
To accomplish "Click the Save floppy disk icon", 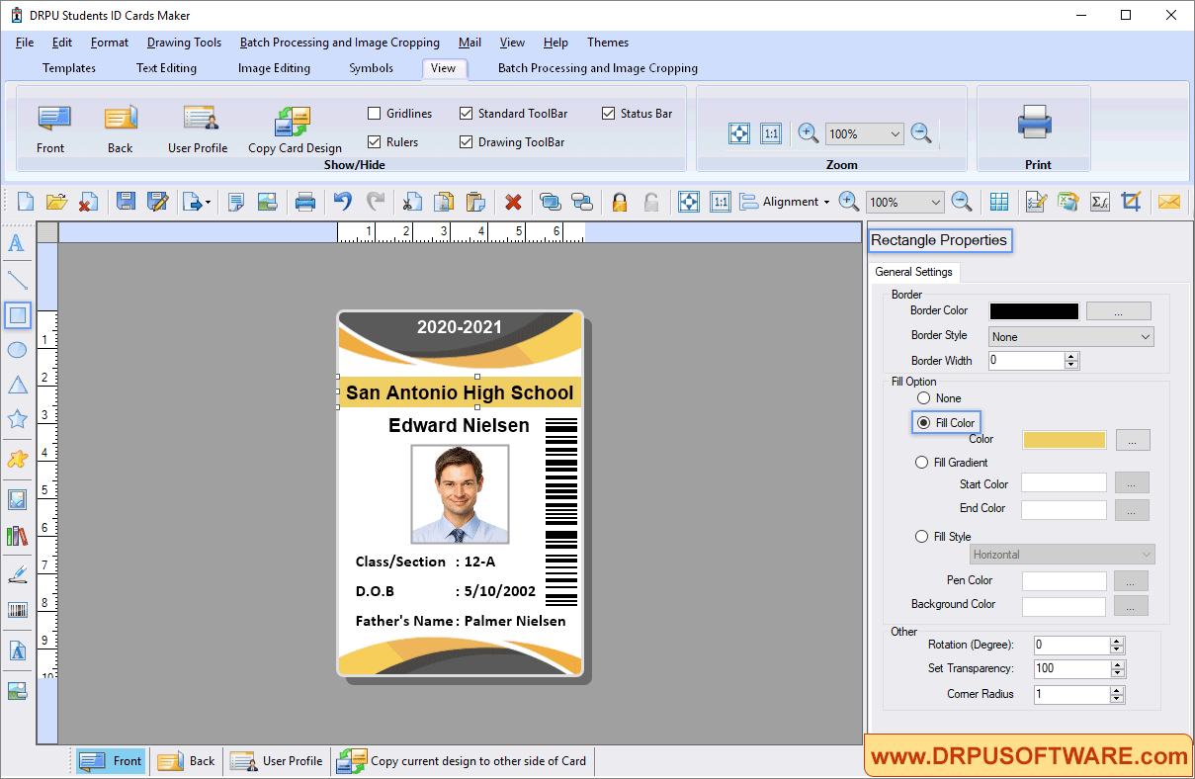I will coord(126,202).
